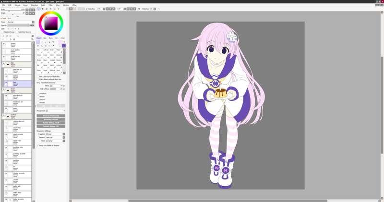This screenshot has height=202, width=384.
Task: Open the Preview resample dropdown
Action: coord(55,137)
